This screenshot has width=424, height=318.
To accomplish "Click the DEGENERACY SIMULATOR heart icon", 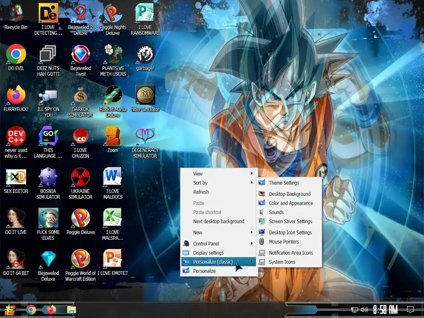I will coord(145,136).
